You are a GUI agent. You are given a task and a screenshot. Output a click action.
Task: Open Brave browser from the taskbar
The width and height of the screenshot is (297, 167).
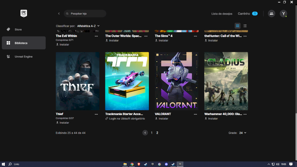coord(138,164)
